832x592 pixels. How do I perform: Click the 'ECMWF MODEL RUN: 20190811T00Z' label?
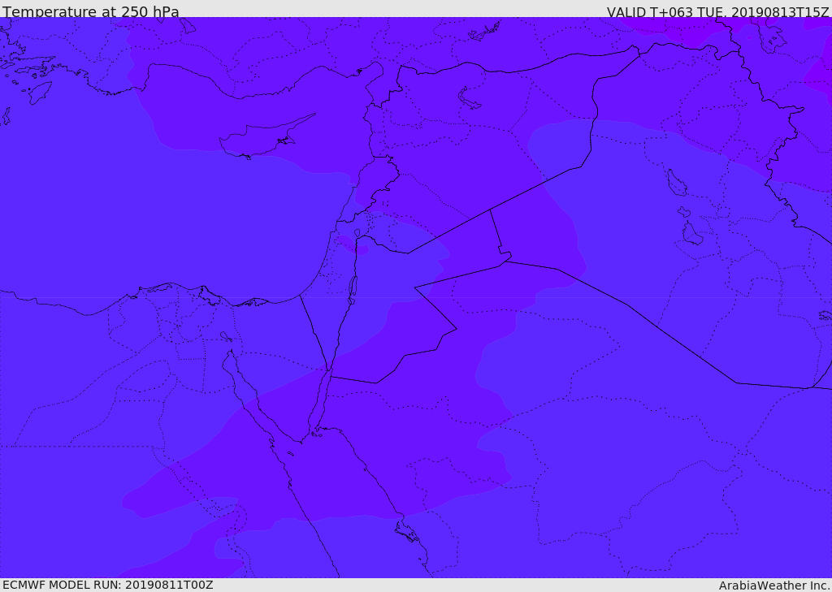108,585
